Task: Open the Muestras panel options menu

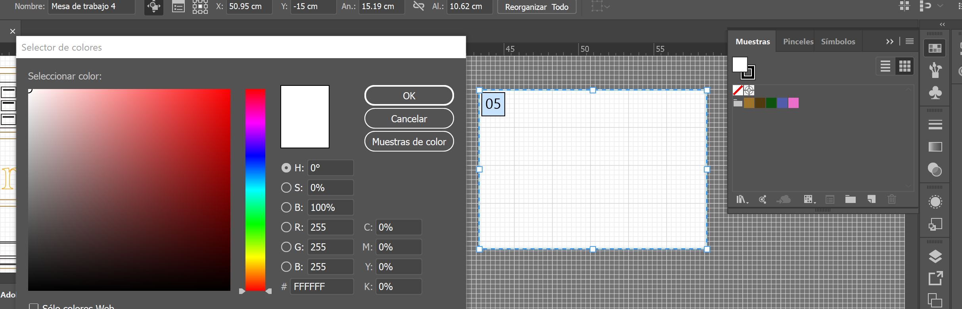Action: (x=910, y=41)
